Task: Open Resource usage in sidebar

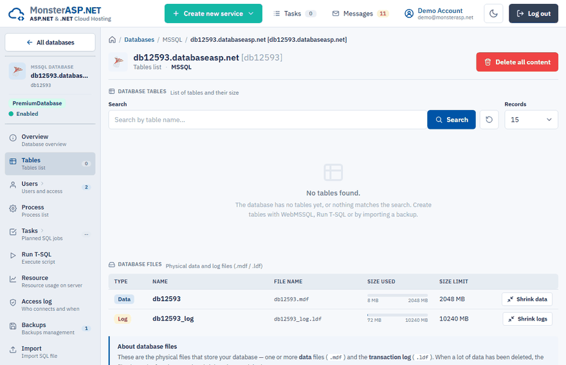Action: tap(50, 281)
